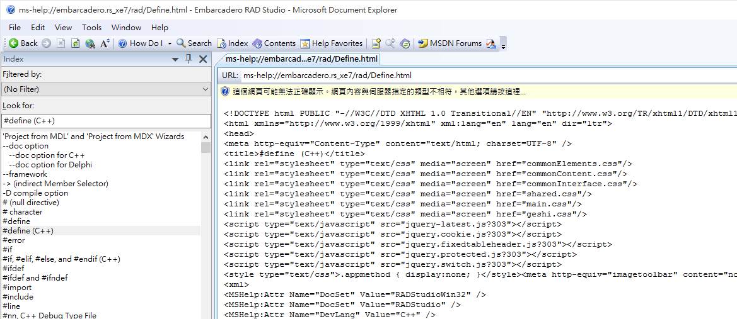Click the grey Forward arrow icon
This screenshot has height=319, width=737.
point(46,43)
